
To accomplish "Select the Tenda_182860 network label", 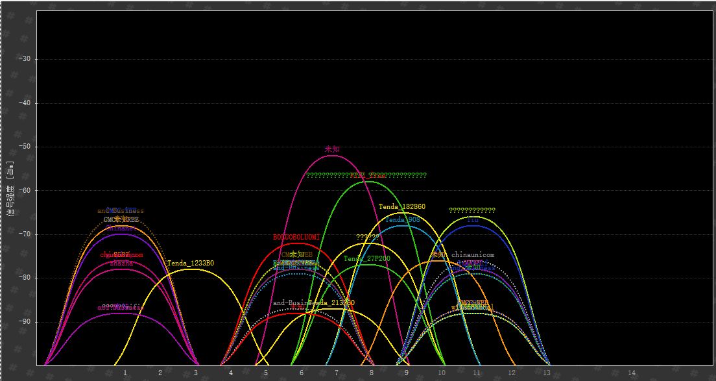I will [x=402, y=206].
